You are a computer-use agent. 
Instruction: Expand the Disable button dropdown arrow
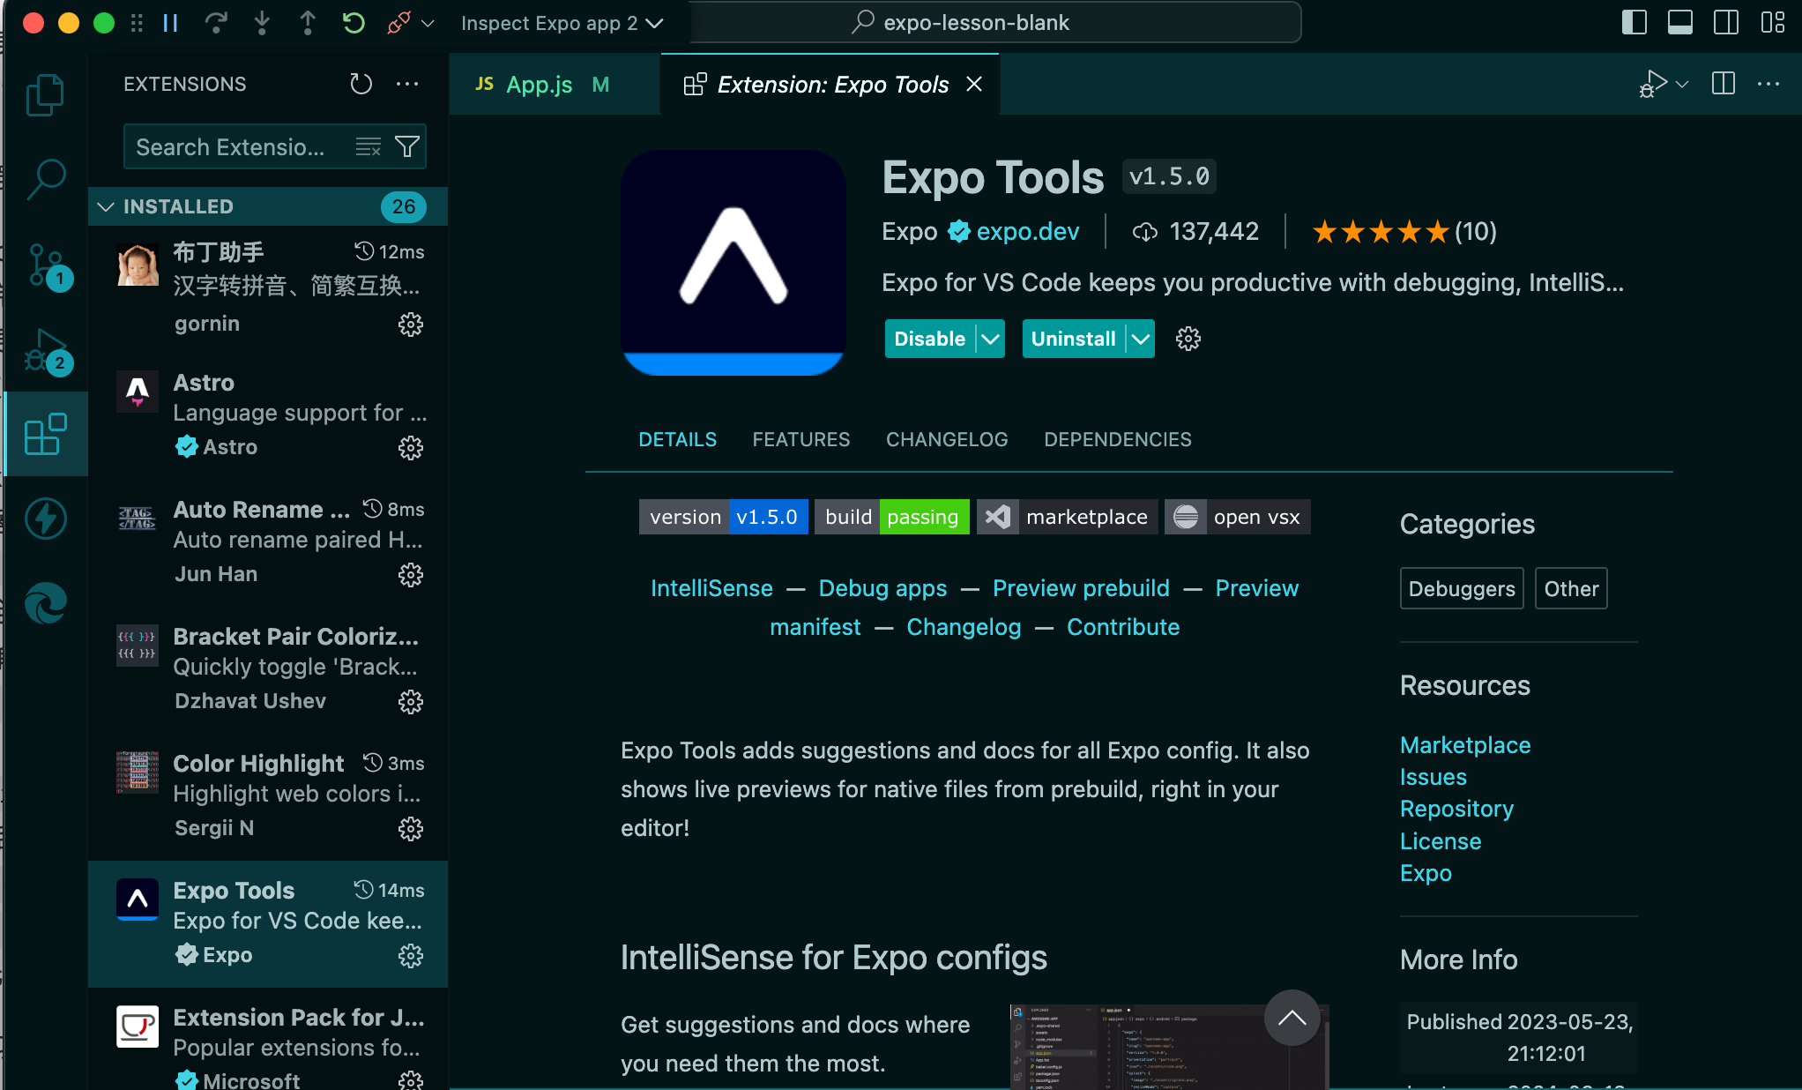pos(991,339)
